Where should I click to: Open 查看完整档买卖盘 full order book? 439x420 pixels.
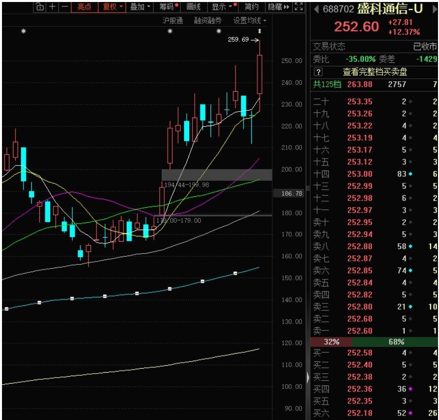pyautogui.click(x=375, y=72)
